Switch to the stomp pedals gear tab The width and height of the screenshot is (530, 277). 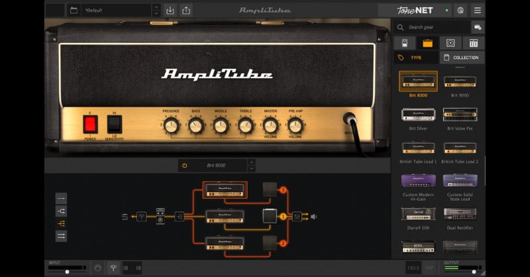pyautogui.click(x=404, y=43)
